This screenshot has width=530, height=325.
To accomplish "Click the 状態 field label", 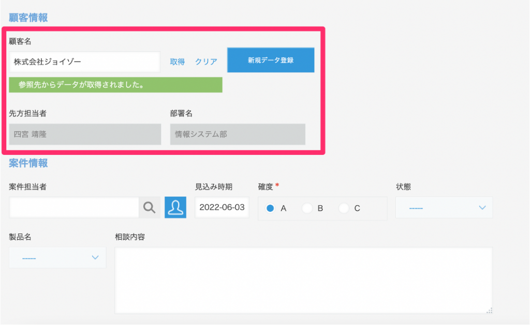I will 403,187.
